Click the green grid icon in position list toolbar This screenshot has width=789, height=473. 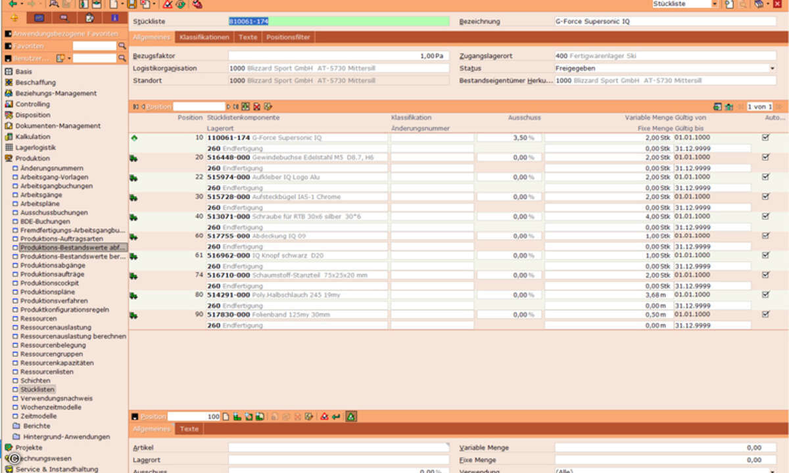coord(245,106)
